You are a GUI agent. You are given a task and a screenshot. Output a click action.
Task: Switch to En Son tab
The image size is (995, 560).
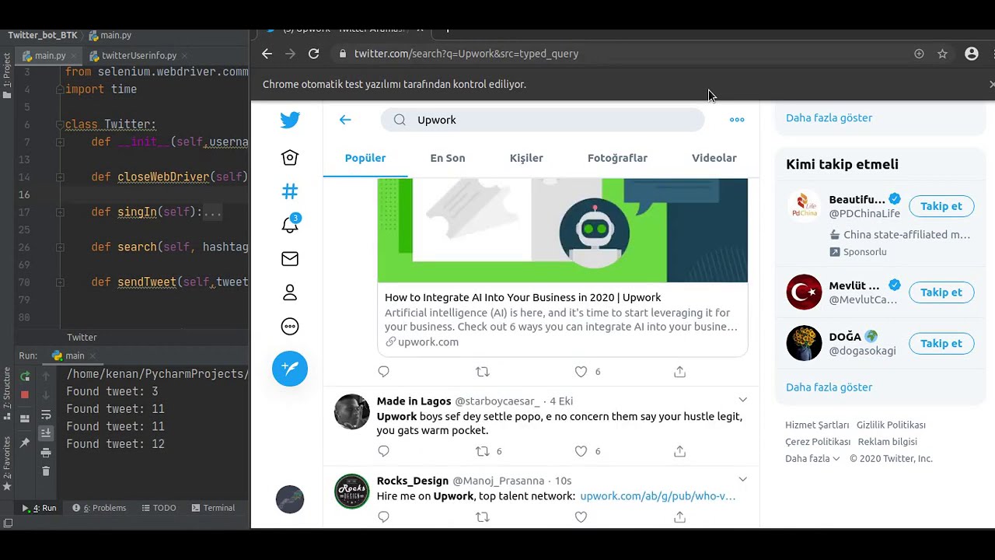(448, 158)
